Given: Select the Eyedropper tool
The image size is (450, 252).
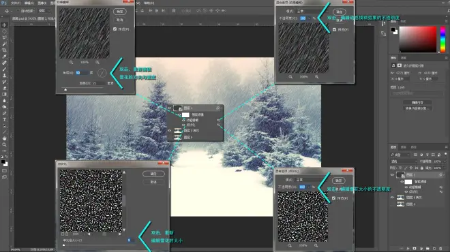Looking at the screenshot, I should pyautogui.click(x=4, y=57).
